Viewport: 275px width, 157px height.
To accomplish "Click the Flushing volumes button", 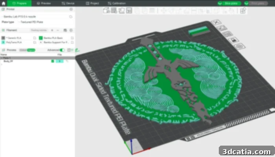I will click(x=39, y=30).
